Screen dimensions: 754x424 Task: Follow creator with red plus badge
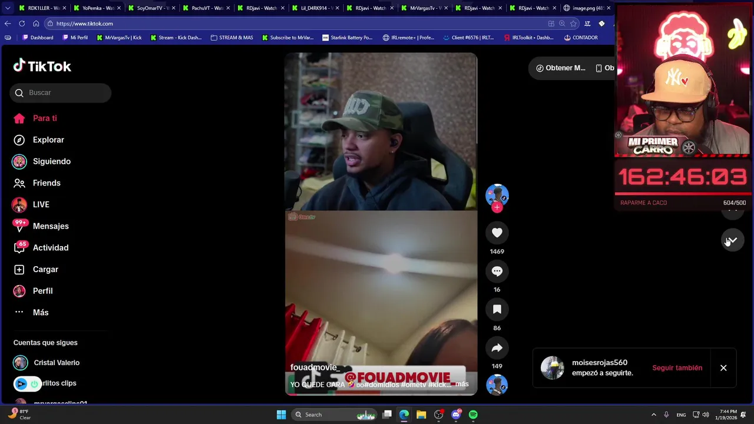click(497, 207)
